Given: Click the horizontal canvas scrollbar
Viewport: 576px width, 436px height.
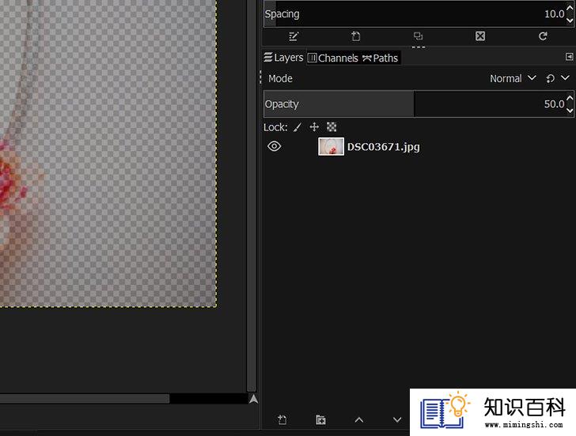Looking at the screenshot, I should point(85,399).
